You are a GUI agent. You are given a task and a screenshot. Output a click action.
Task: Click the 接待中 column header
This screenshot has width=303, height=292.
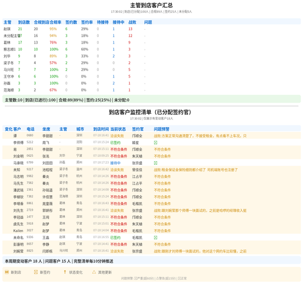click(118, 22)
